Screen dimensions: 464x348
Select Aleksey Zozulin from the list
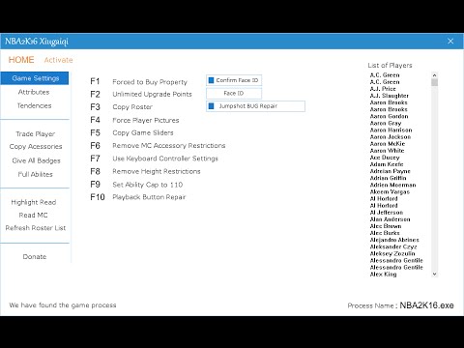[x=392, y=253]
